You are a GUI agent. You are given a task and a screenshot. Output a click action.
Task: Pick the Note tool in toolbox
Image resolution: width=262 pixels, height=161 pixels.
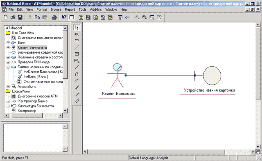(77, 41)
